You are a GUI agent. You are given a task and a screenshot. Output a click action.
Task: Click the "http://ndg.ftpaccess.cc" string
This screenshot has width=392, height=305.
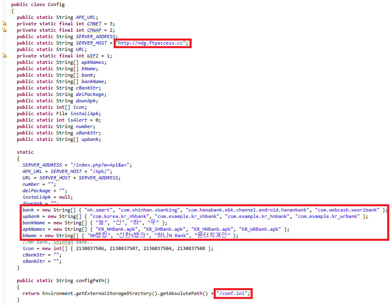[151, 43]
